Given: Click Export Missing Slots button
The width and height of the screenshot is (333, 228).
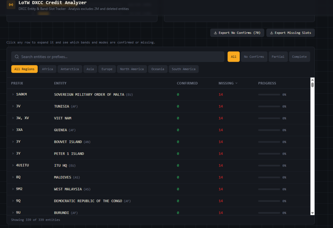Looking at the screenshot, I should [x=290, y=33].
